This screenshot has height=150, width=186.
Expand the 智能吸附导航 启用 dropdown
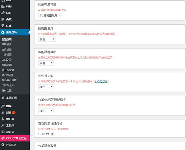(x=46, y=63)
